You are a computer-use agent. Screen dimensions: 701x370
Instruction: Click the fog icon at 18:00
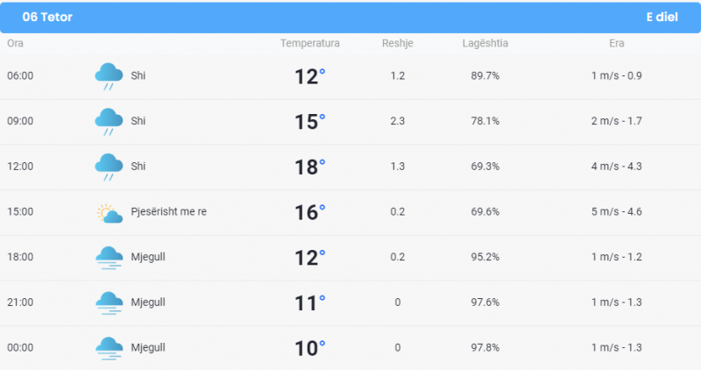pos(109,258)
